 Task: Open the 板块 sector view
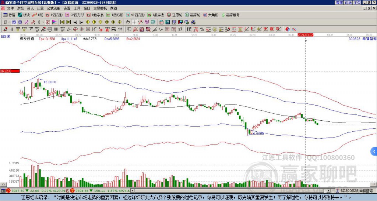[x=24, y=15]
